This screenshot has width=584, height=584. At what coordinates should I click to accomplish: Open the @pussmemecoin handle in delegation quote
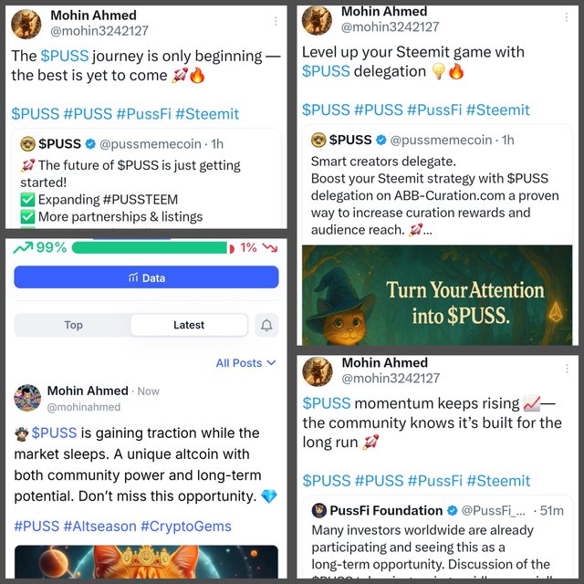(441, 140)
